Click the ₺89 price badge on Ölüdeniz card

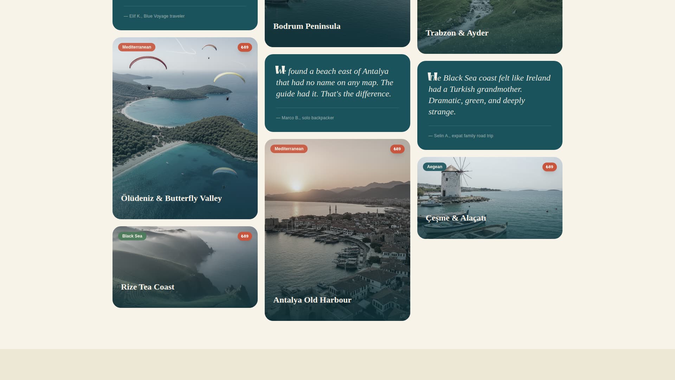[x=245, y=47]
